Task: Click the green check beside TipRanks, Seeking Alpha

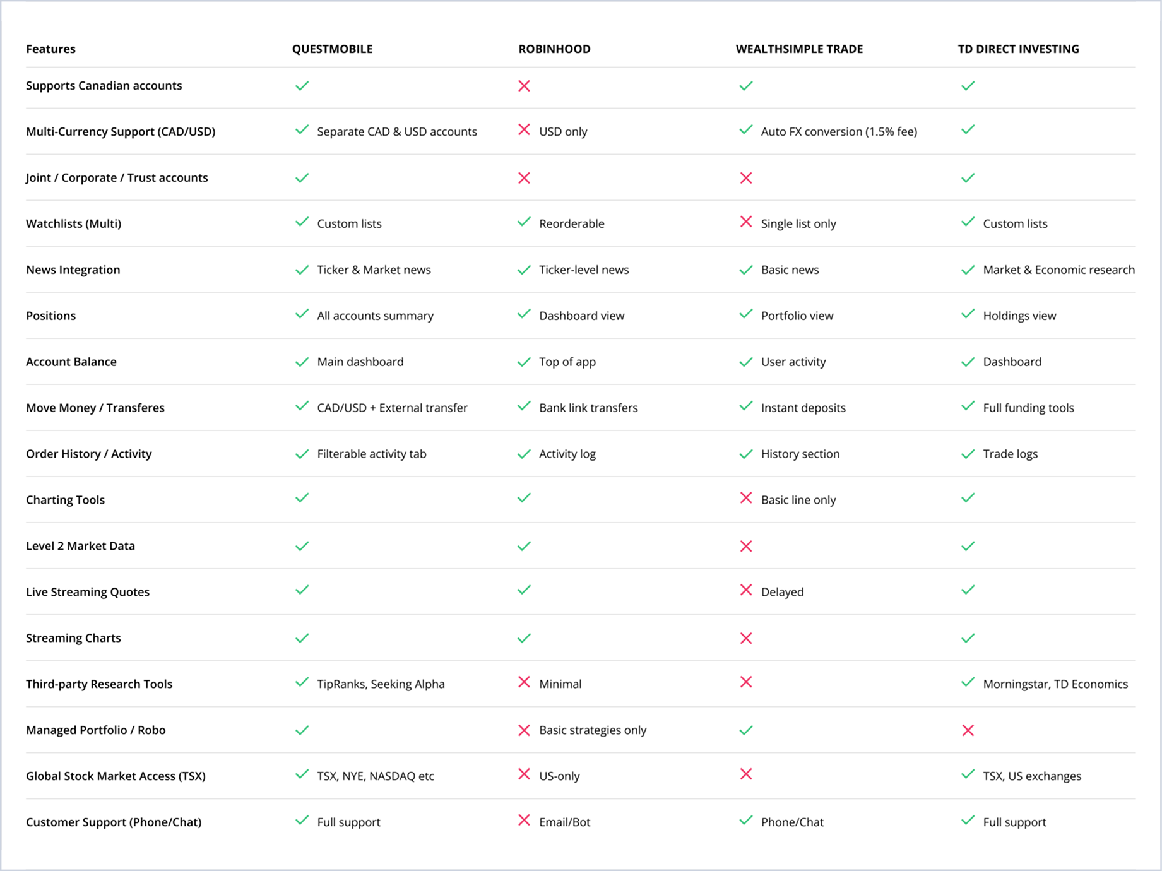Action: 302,682
